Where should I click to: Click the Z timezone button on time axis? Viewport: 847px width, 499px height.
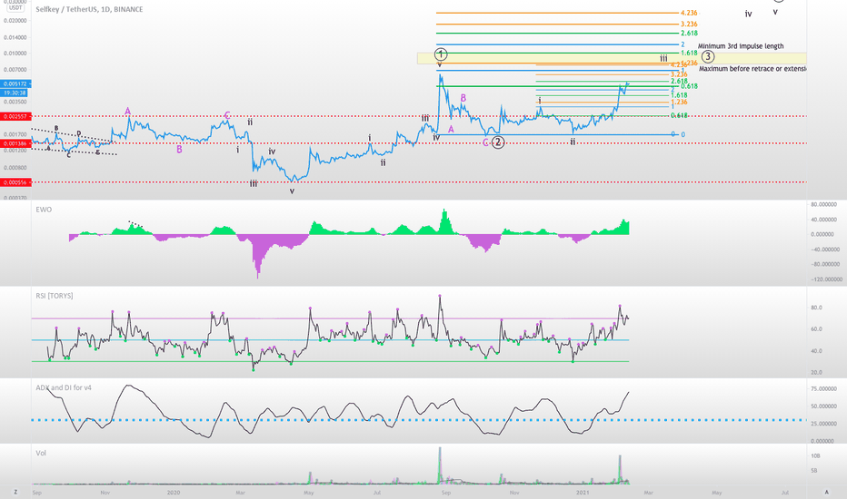point(15,492)
